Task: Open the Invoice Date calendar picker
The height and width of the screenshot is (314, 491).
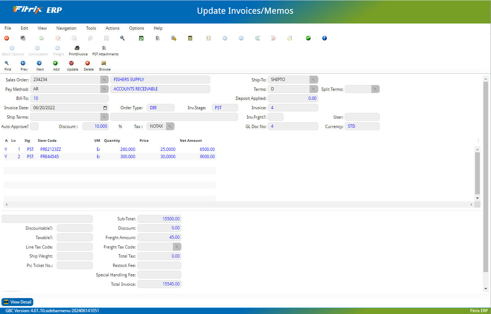Action: (105, 108)
